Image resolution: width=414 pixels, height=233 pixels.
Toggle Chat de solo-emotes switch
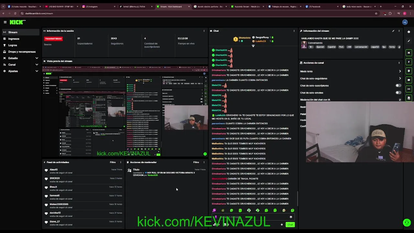[398, 93]
